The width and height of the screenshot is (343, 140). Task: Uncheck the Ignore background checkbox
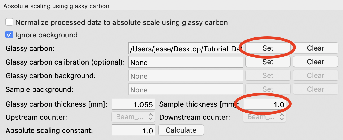(x=9, y=35)
